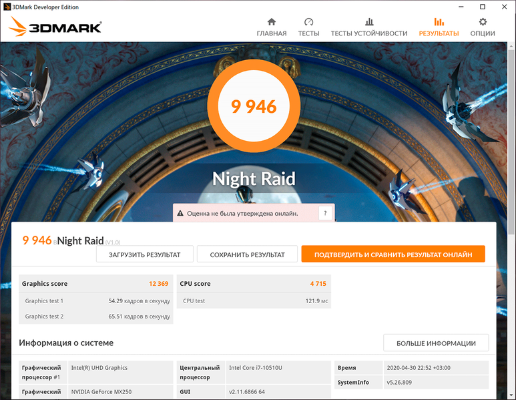Click the Graphics score value 12 369
This screenshot has height=400, width=516.
[159, 283]
